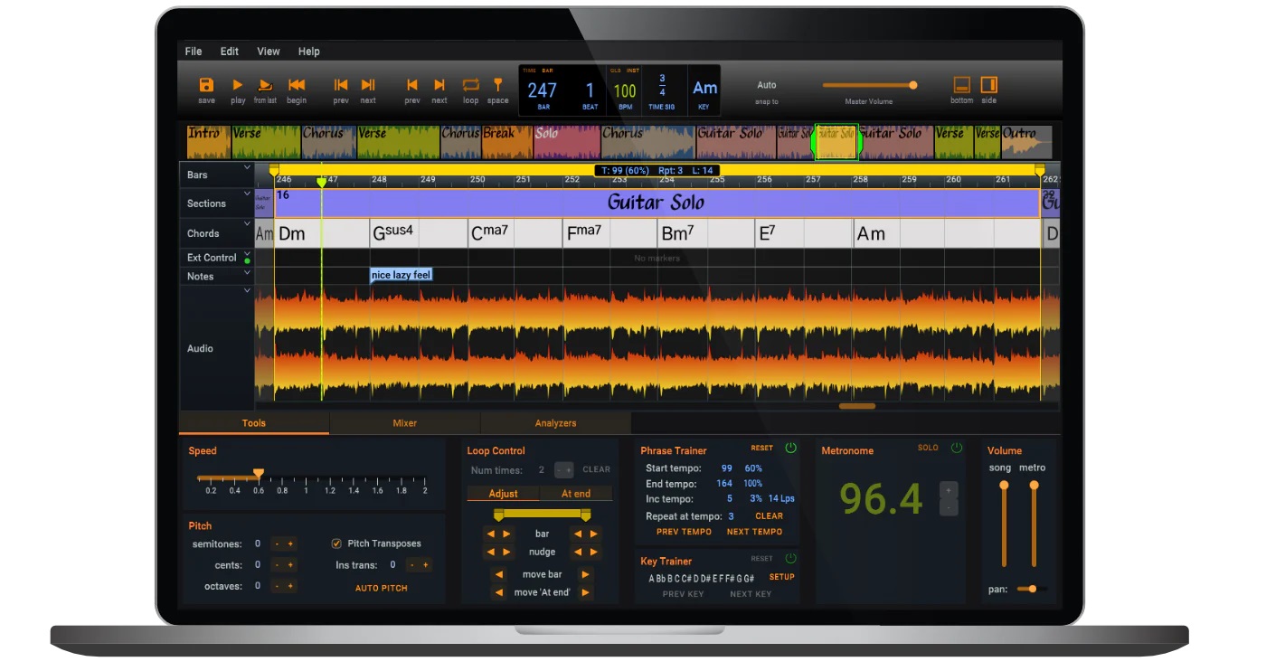This screenshot has width=1266, height=671.
Task: Toggle the loop icon in the toolbar
Action: tap(471, 84)
